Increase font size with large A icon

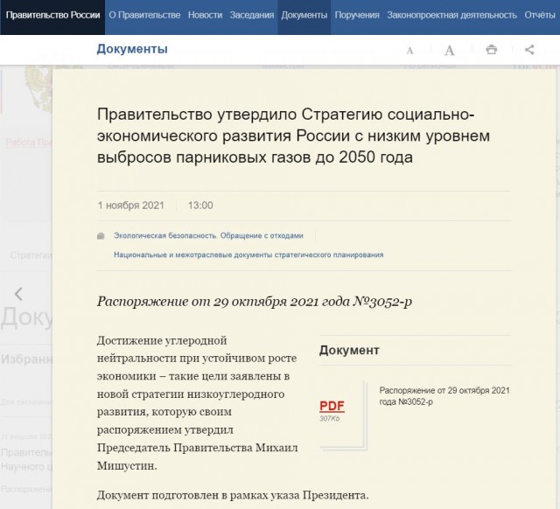tap(449, 50)
